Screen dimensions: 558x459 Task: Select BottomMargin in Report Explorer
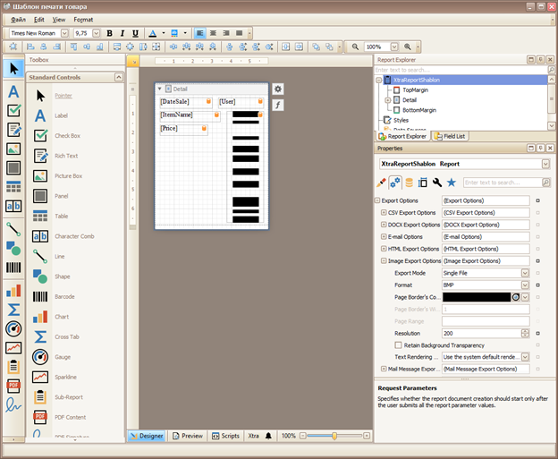(418, 110)
